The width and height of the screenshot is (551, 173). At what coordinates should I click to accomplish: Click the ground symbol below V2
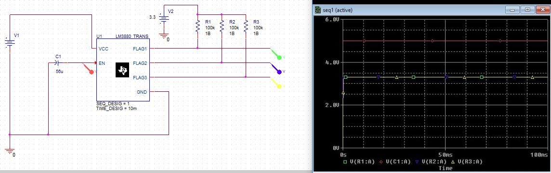[x=163, y=36]
